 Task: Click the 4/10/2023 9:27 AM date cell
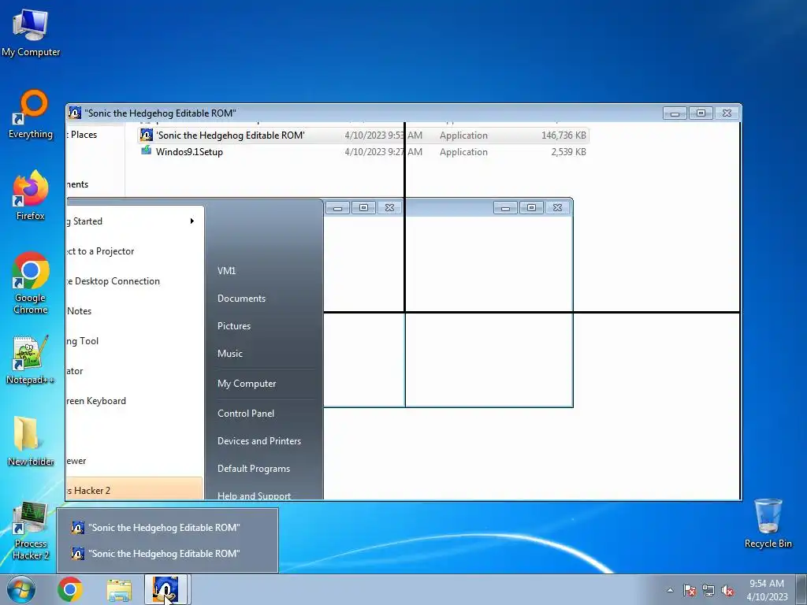click(384, 152)
